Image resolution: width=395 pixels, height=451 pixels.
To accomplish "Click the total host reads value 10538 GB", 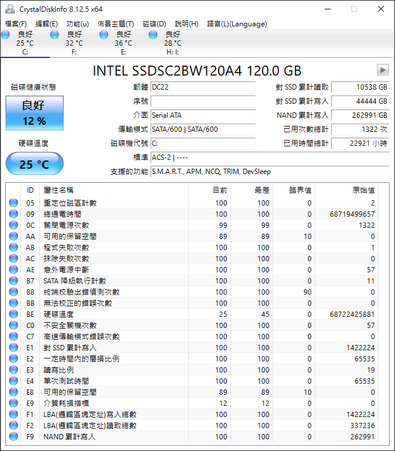I will click(360, 87).
